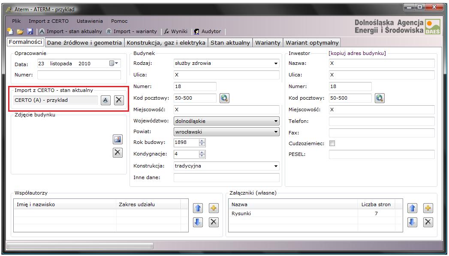
Task: Click the Inwestor Nazwa field
Action: click(x=382, y=63)
